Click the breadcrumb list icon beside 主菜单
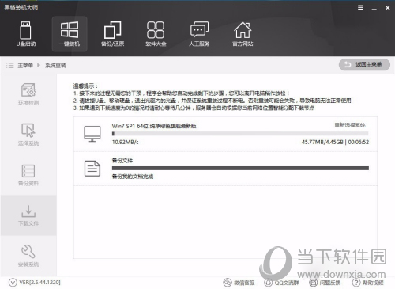This screenshot has width=395, height=289. tap(10, 66)
